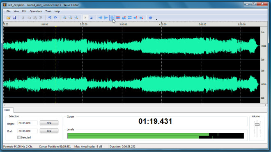Click the waveform icon with red arrow

tap(124, 18)
